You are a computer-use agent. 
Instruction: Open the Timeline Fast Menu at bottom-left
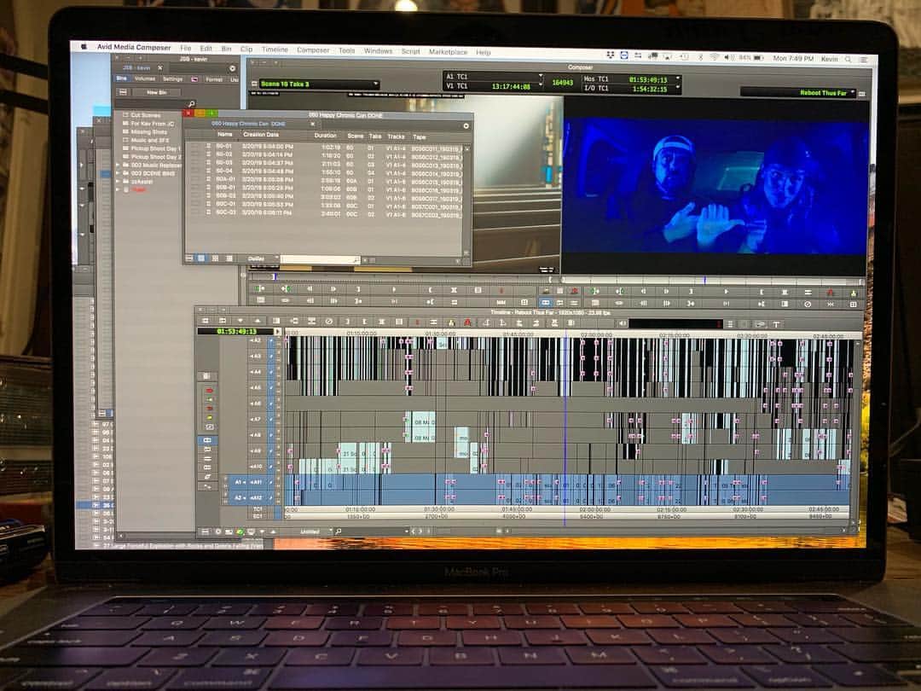(x=205, y=531)
